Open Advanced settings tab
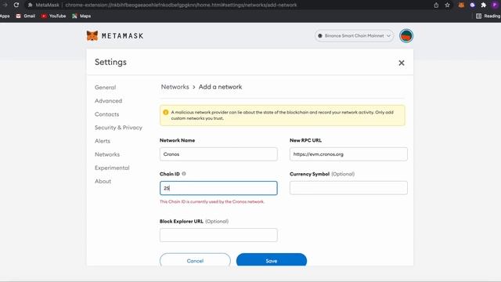 tap(108, 101)
